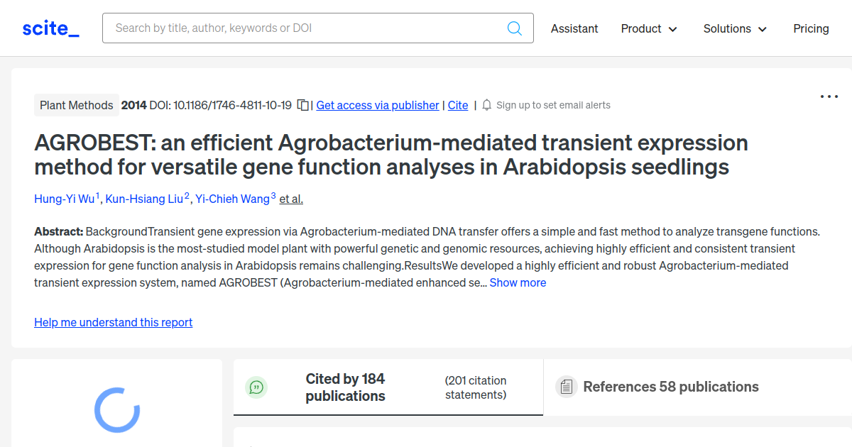The width and height of the screenshot is (852, 447).
Task: Expand the Solutions dropdown menu
Action: pos(735,28)
